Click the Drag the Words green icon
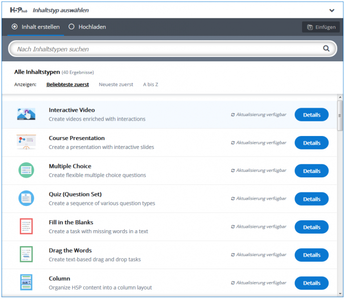This screenshot has width=345, height=299. [26, 254]
